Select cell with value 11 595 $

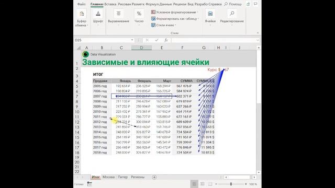click(204, 147)
